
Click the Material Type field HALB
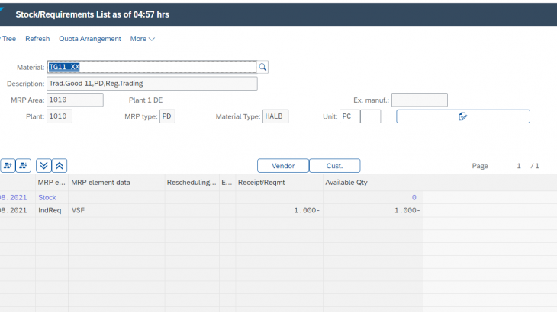coord(275,116)
